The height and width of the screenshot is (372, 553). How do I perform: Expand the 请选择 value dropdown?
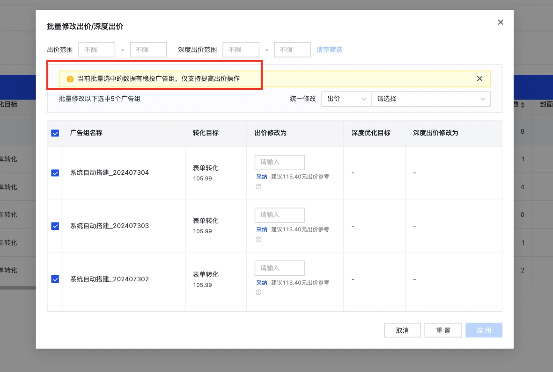point(431,99)
